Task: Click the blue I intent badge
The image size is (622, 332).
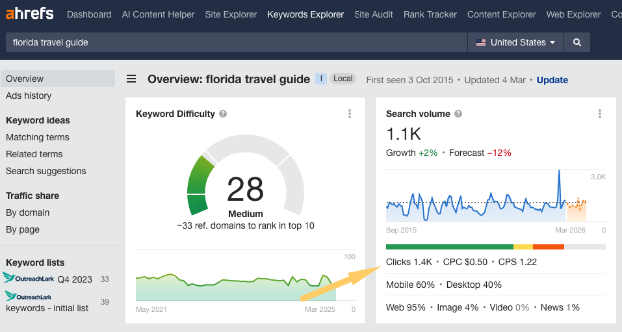Action: (x=321, y=79)
